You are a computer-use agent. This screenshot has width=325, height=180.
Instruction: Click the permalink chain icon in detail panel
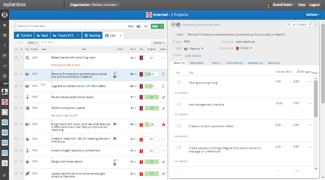[x=311, y=24]
